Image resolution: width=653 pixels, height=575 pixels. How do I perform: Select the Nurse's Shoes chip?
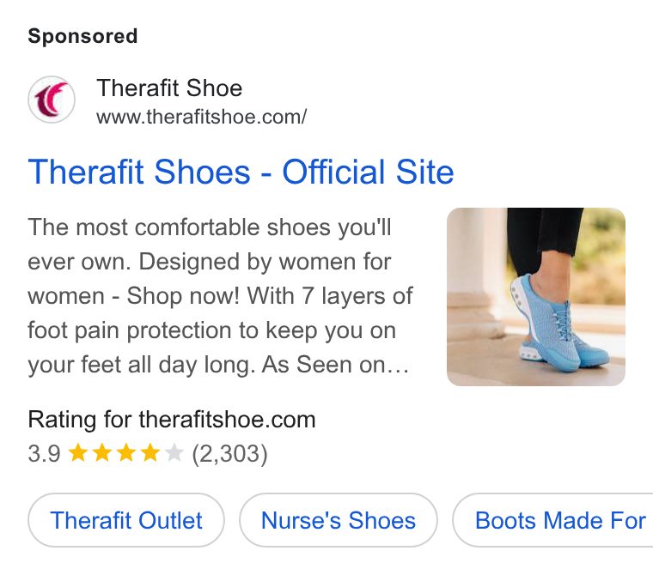(339, 520)
